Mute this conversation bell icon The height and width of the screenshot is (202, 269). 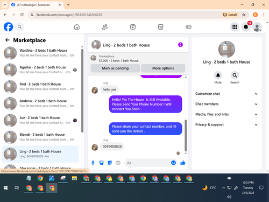pos(218,75)
